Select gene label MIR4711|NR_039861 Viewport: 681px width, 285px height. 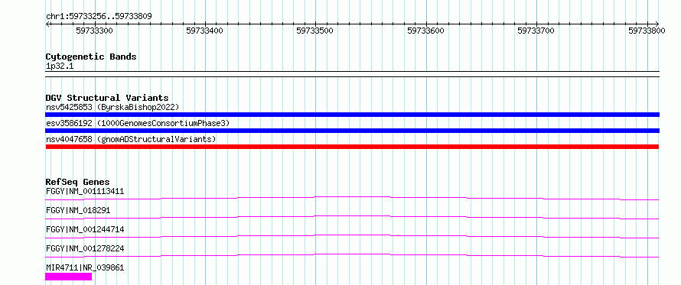(x=85, y=267)
